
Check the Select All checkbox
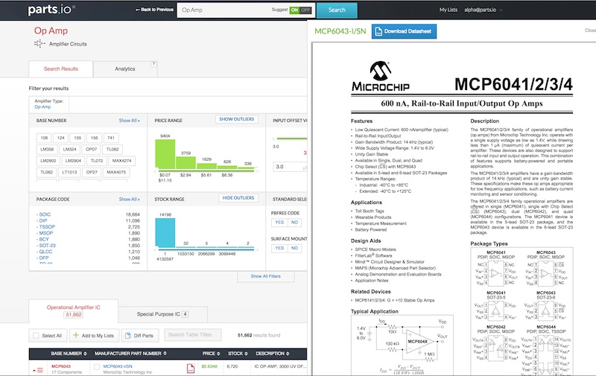(x=36, y=335)
